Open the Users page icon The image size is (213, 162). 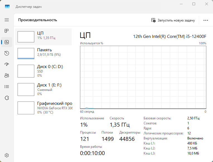pos(7,76)
